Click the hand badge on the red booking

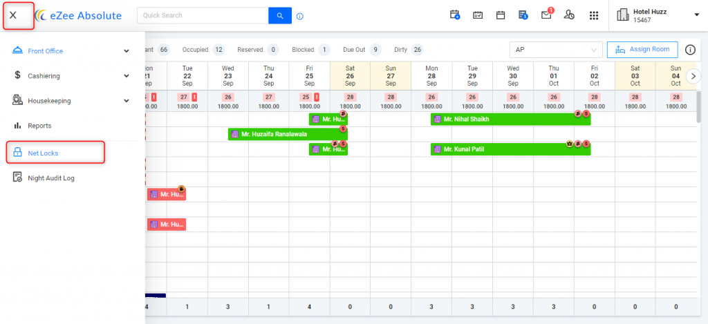(x=181, y=189)
